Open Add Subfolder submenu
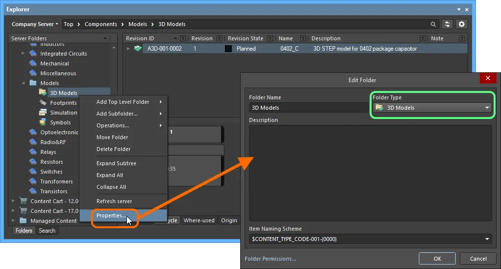The width and height of the screenshot is (501, 269). pyautogui.click(x=124, y=114)
